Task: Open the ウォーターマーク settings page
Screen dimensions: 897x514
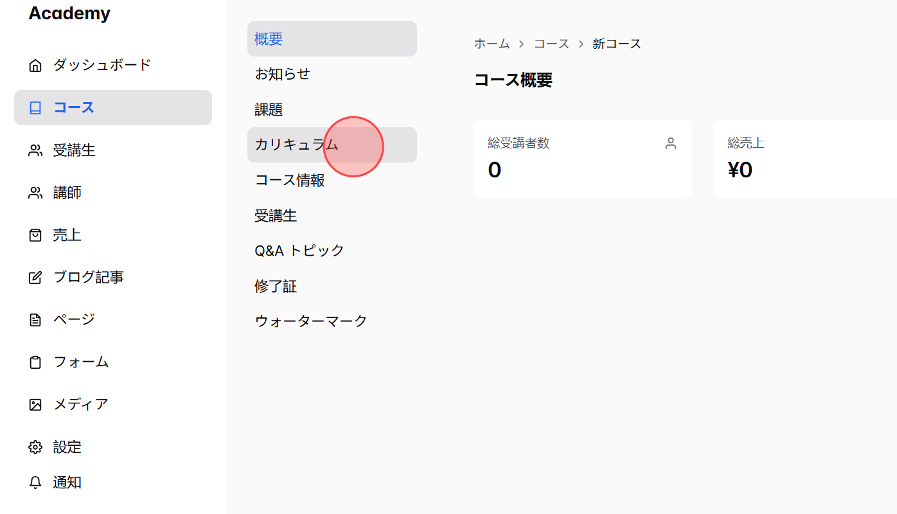Action: [310, 320]
